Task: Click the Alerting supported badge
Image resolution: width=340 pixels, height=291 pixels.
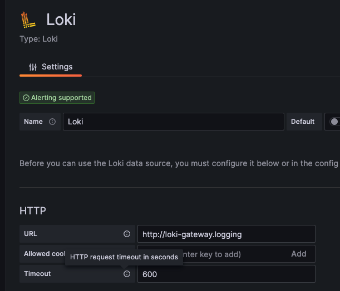Action: [x=57, y=98]
